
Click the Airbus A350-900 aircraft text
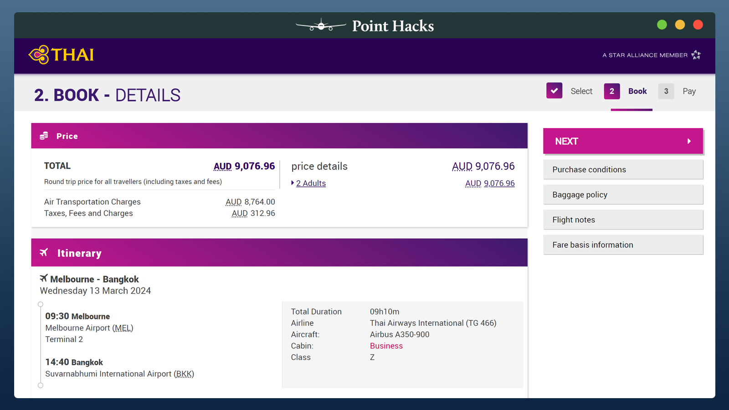tap(400, 334)
